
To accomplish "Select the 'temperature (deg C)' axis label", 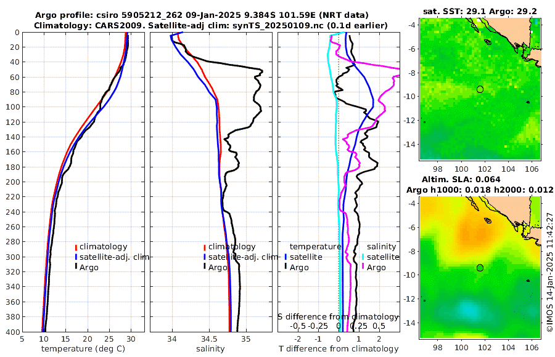I will pos(83,348).
